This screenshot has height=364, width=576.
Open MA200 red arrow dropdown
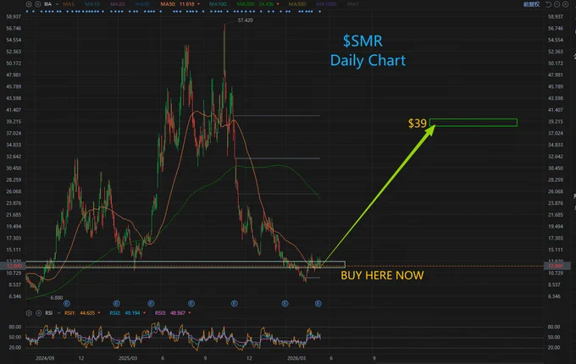[278, 4]
